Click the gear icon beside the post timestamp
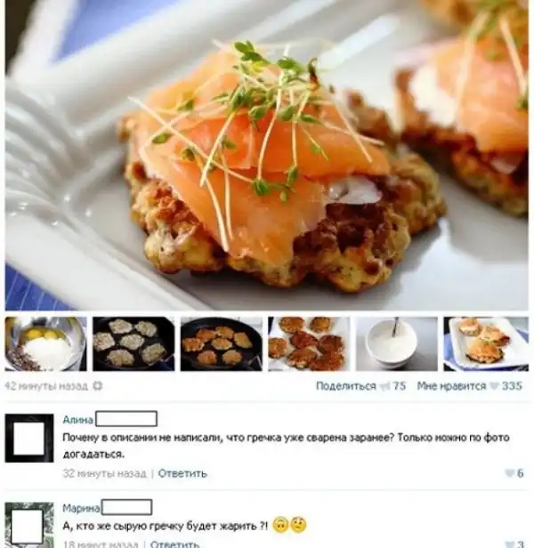 [98, 386]
